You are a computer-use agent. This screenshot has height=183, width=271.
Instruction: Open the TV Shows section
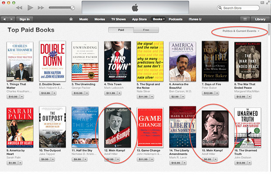pyautogui.click(x=118, y=19)
